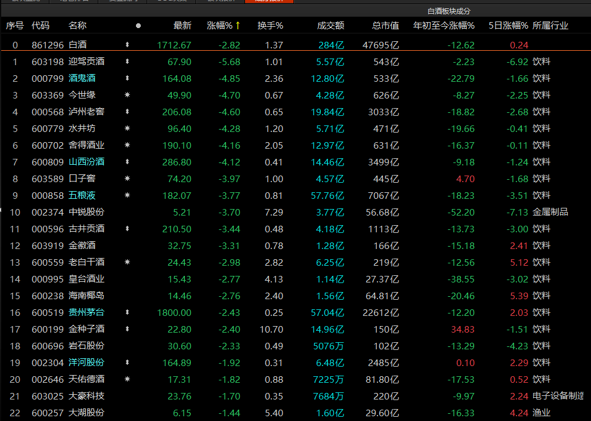Click the marker icon next to 金种子酒
The height and width of the screenshot is (421, 591).
coord(128,329)
